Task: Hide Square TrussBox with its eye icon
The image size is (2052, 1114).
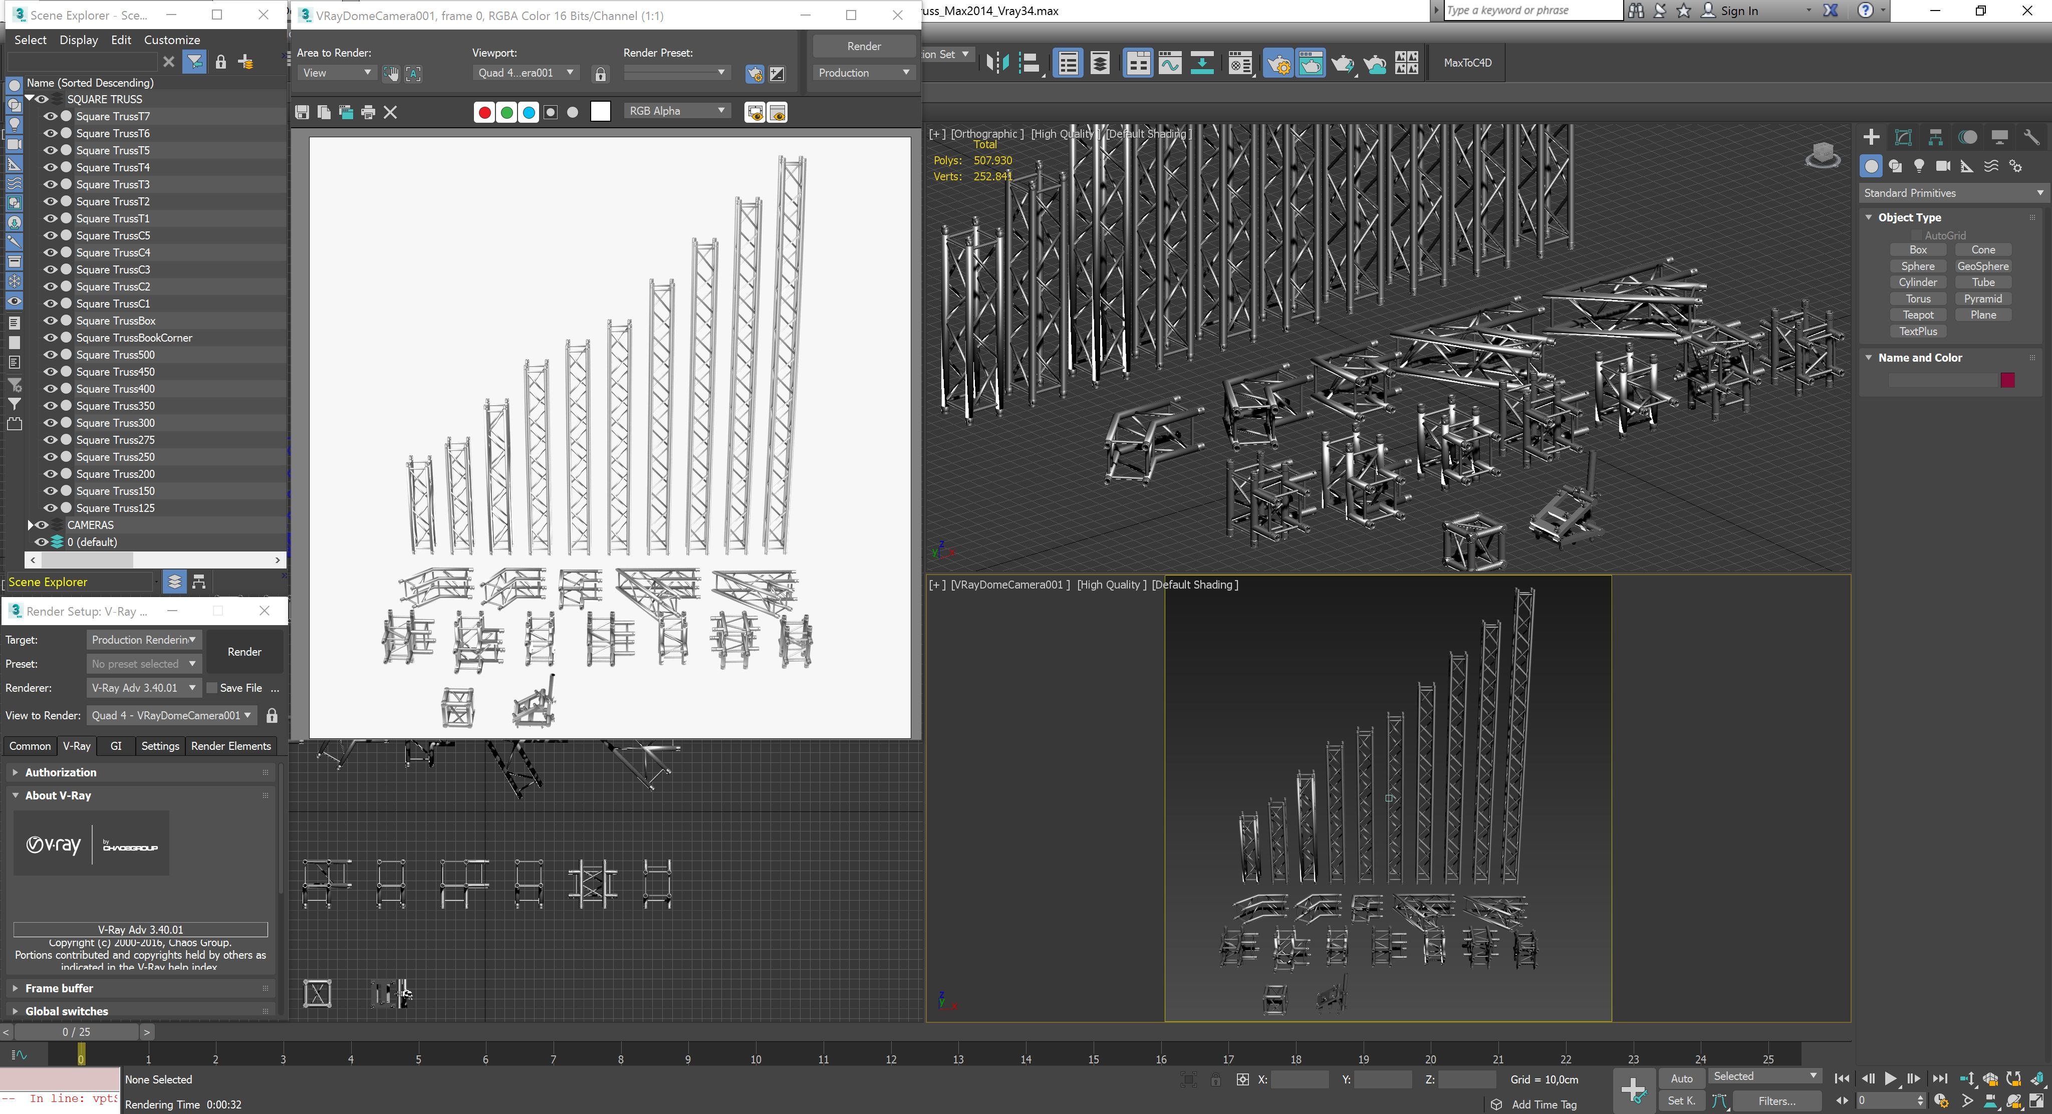Action: pyautogui.click(x=50, y=321)
